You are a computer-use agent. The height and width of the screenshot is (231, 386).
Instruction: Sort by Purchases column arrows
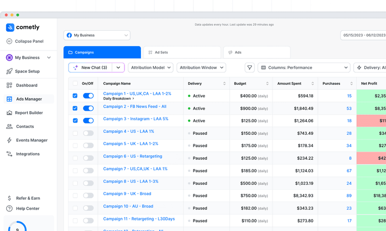point(352,83)
